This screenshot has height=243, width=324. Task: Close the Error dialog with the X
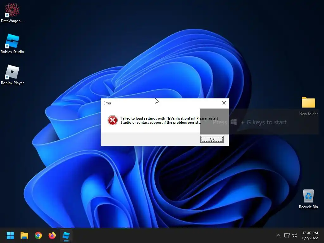coord(224,103)
